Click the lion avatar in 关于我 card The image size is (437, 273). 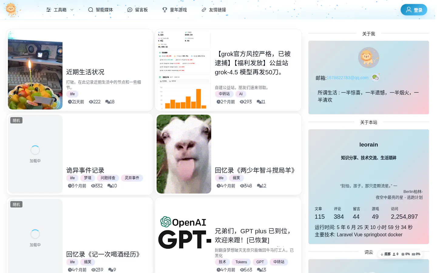[x=369, y=58]
